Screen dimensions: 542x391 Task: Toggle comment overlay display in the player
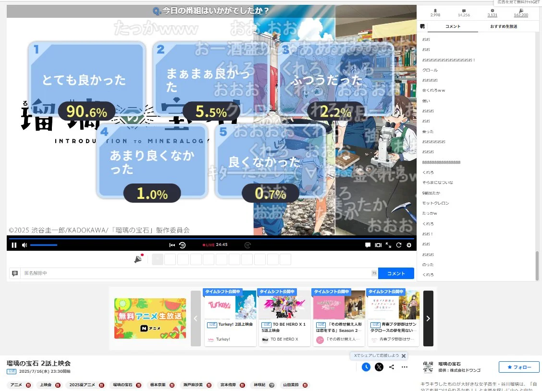click(x=368, y=245)
